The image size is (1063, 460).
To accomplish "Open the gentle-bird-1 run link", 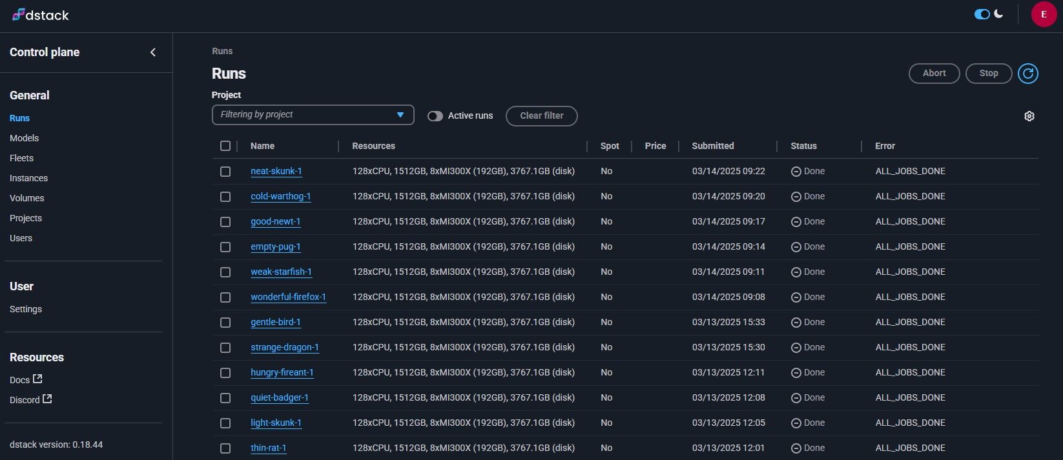I will (276, 322).
